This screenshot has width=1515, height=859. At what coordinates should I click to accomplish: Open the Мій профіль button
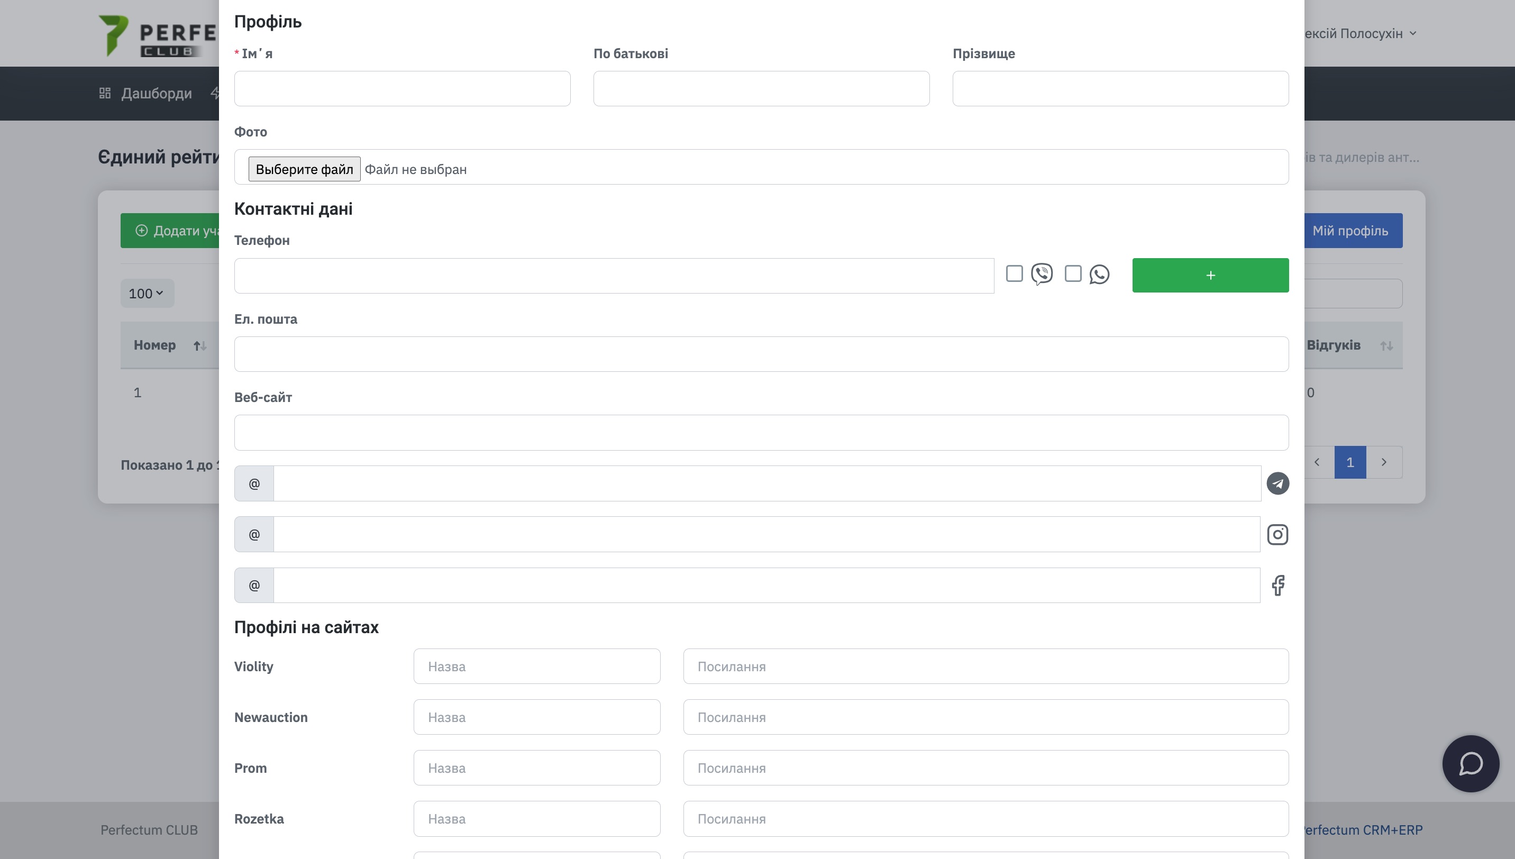[1350, 231]
